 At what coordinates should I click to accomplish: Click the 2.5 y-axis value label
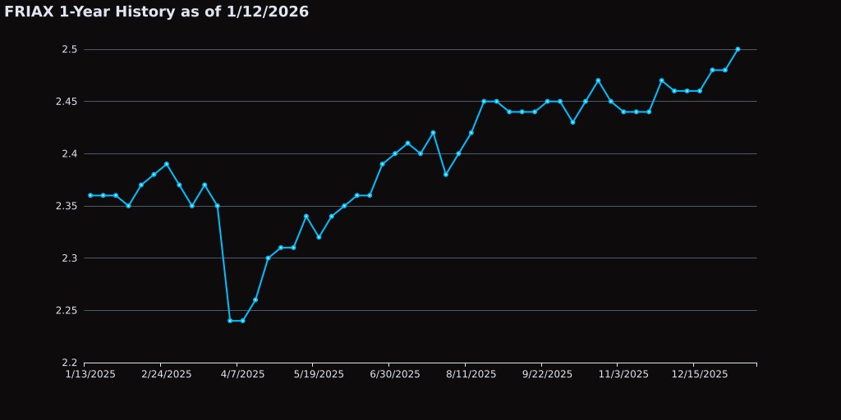point(70,49)
